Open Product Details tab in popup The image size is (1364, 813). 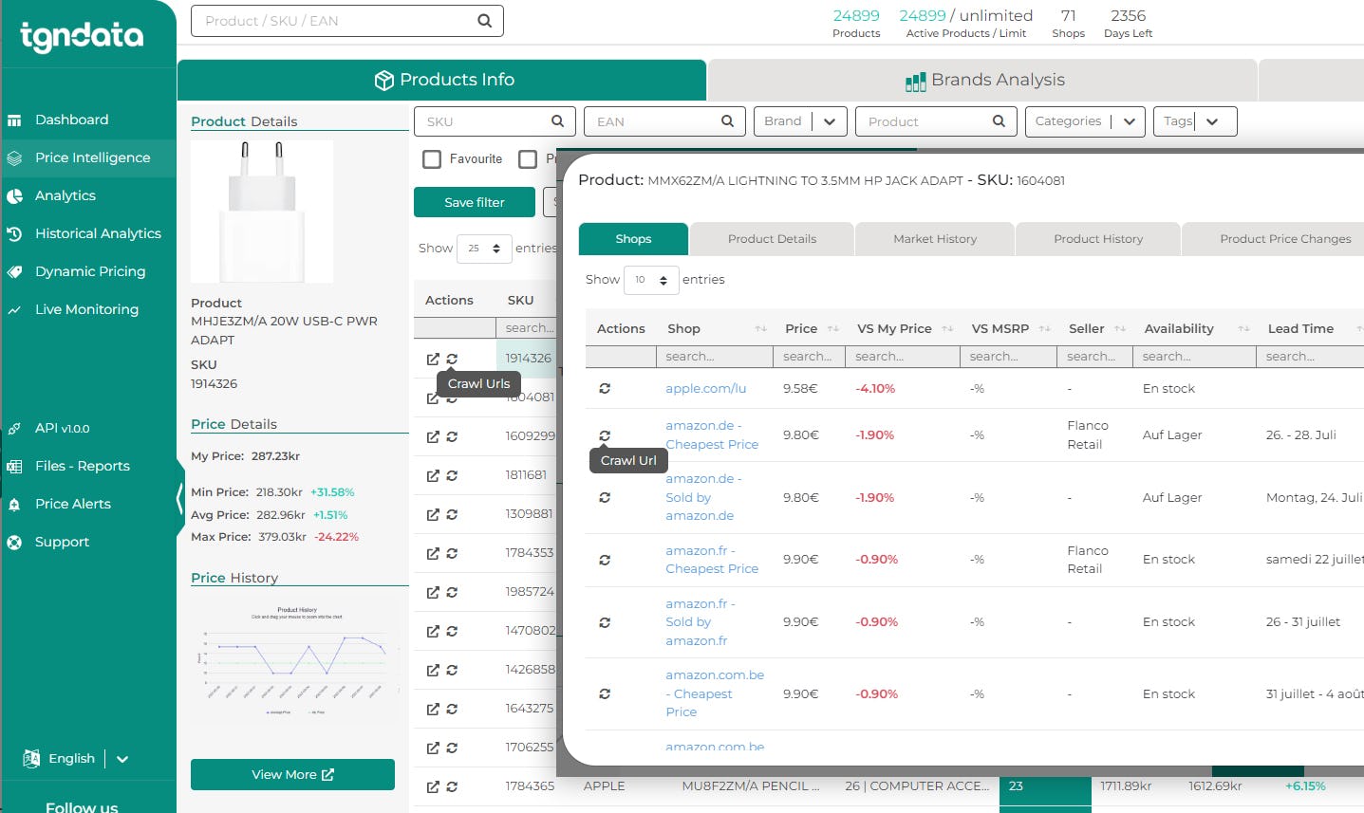click(x=772, y=239)
